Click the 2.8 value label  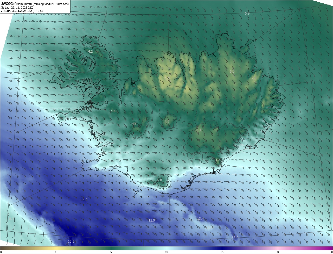click(x=254, y=78)
